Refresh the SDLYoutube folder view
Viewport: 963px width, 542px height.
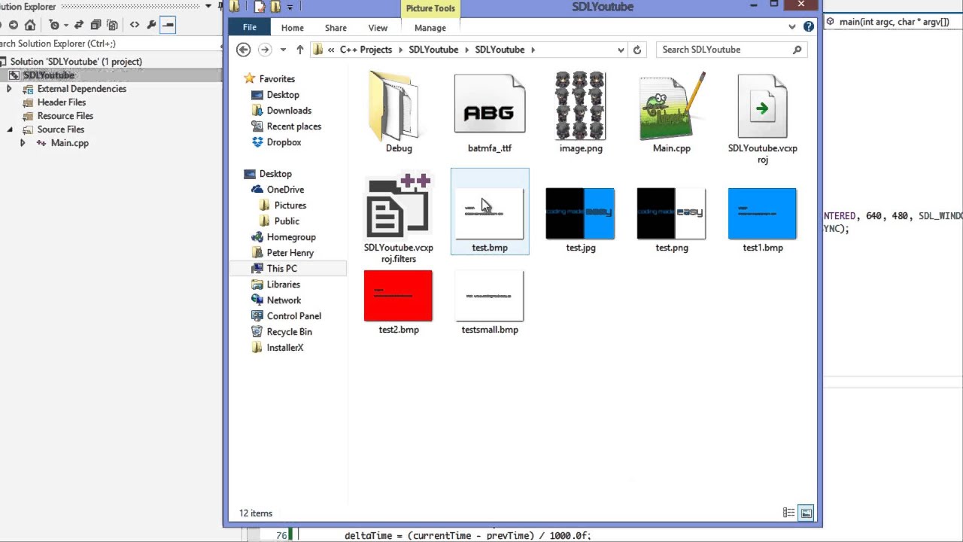637,50
